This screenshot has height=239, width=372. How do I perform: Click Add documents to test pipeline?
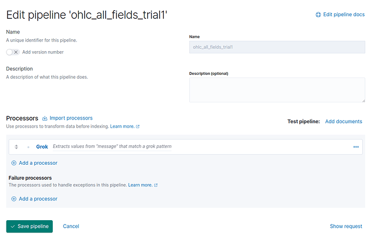pos(343,122)
